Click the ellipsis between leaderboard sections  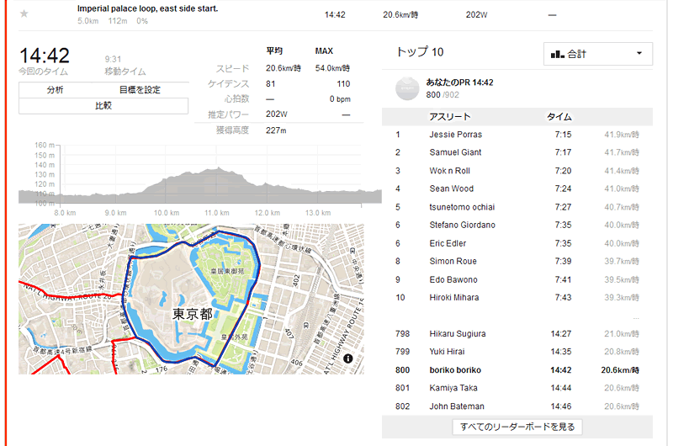pyautogui.click(x=636, y=318)
